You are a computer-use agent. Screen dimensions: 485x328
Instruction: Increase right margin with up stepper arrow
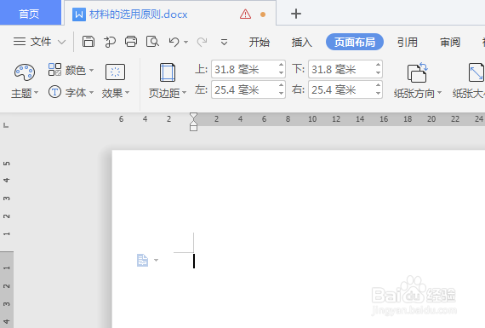tap(378, 85)
